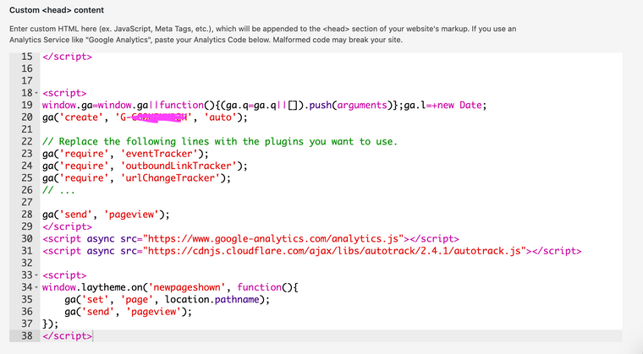Place cursor after closing script tag on line 38
Screen dimensions: 643x354
pyautogui.click(x=92, y=336)
